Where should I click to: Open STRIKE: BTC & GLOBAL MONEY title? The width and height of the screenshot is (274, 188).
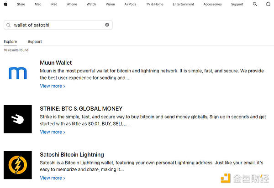click(x=81, y=109)
